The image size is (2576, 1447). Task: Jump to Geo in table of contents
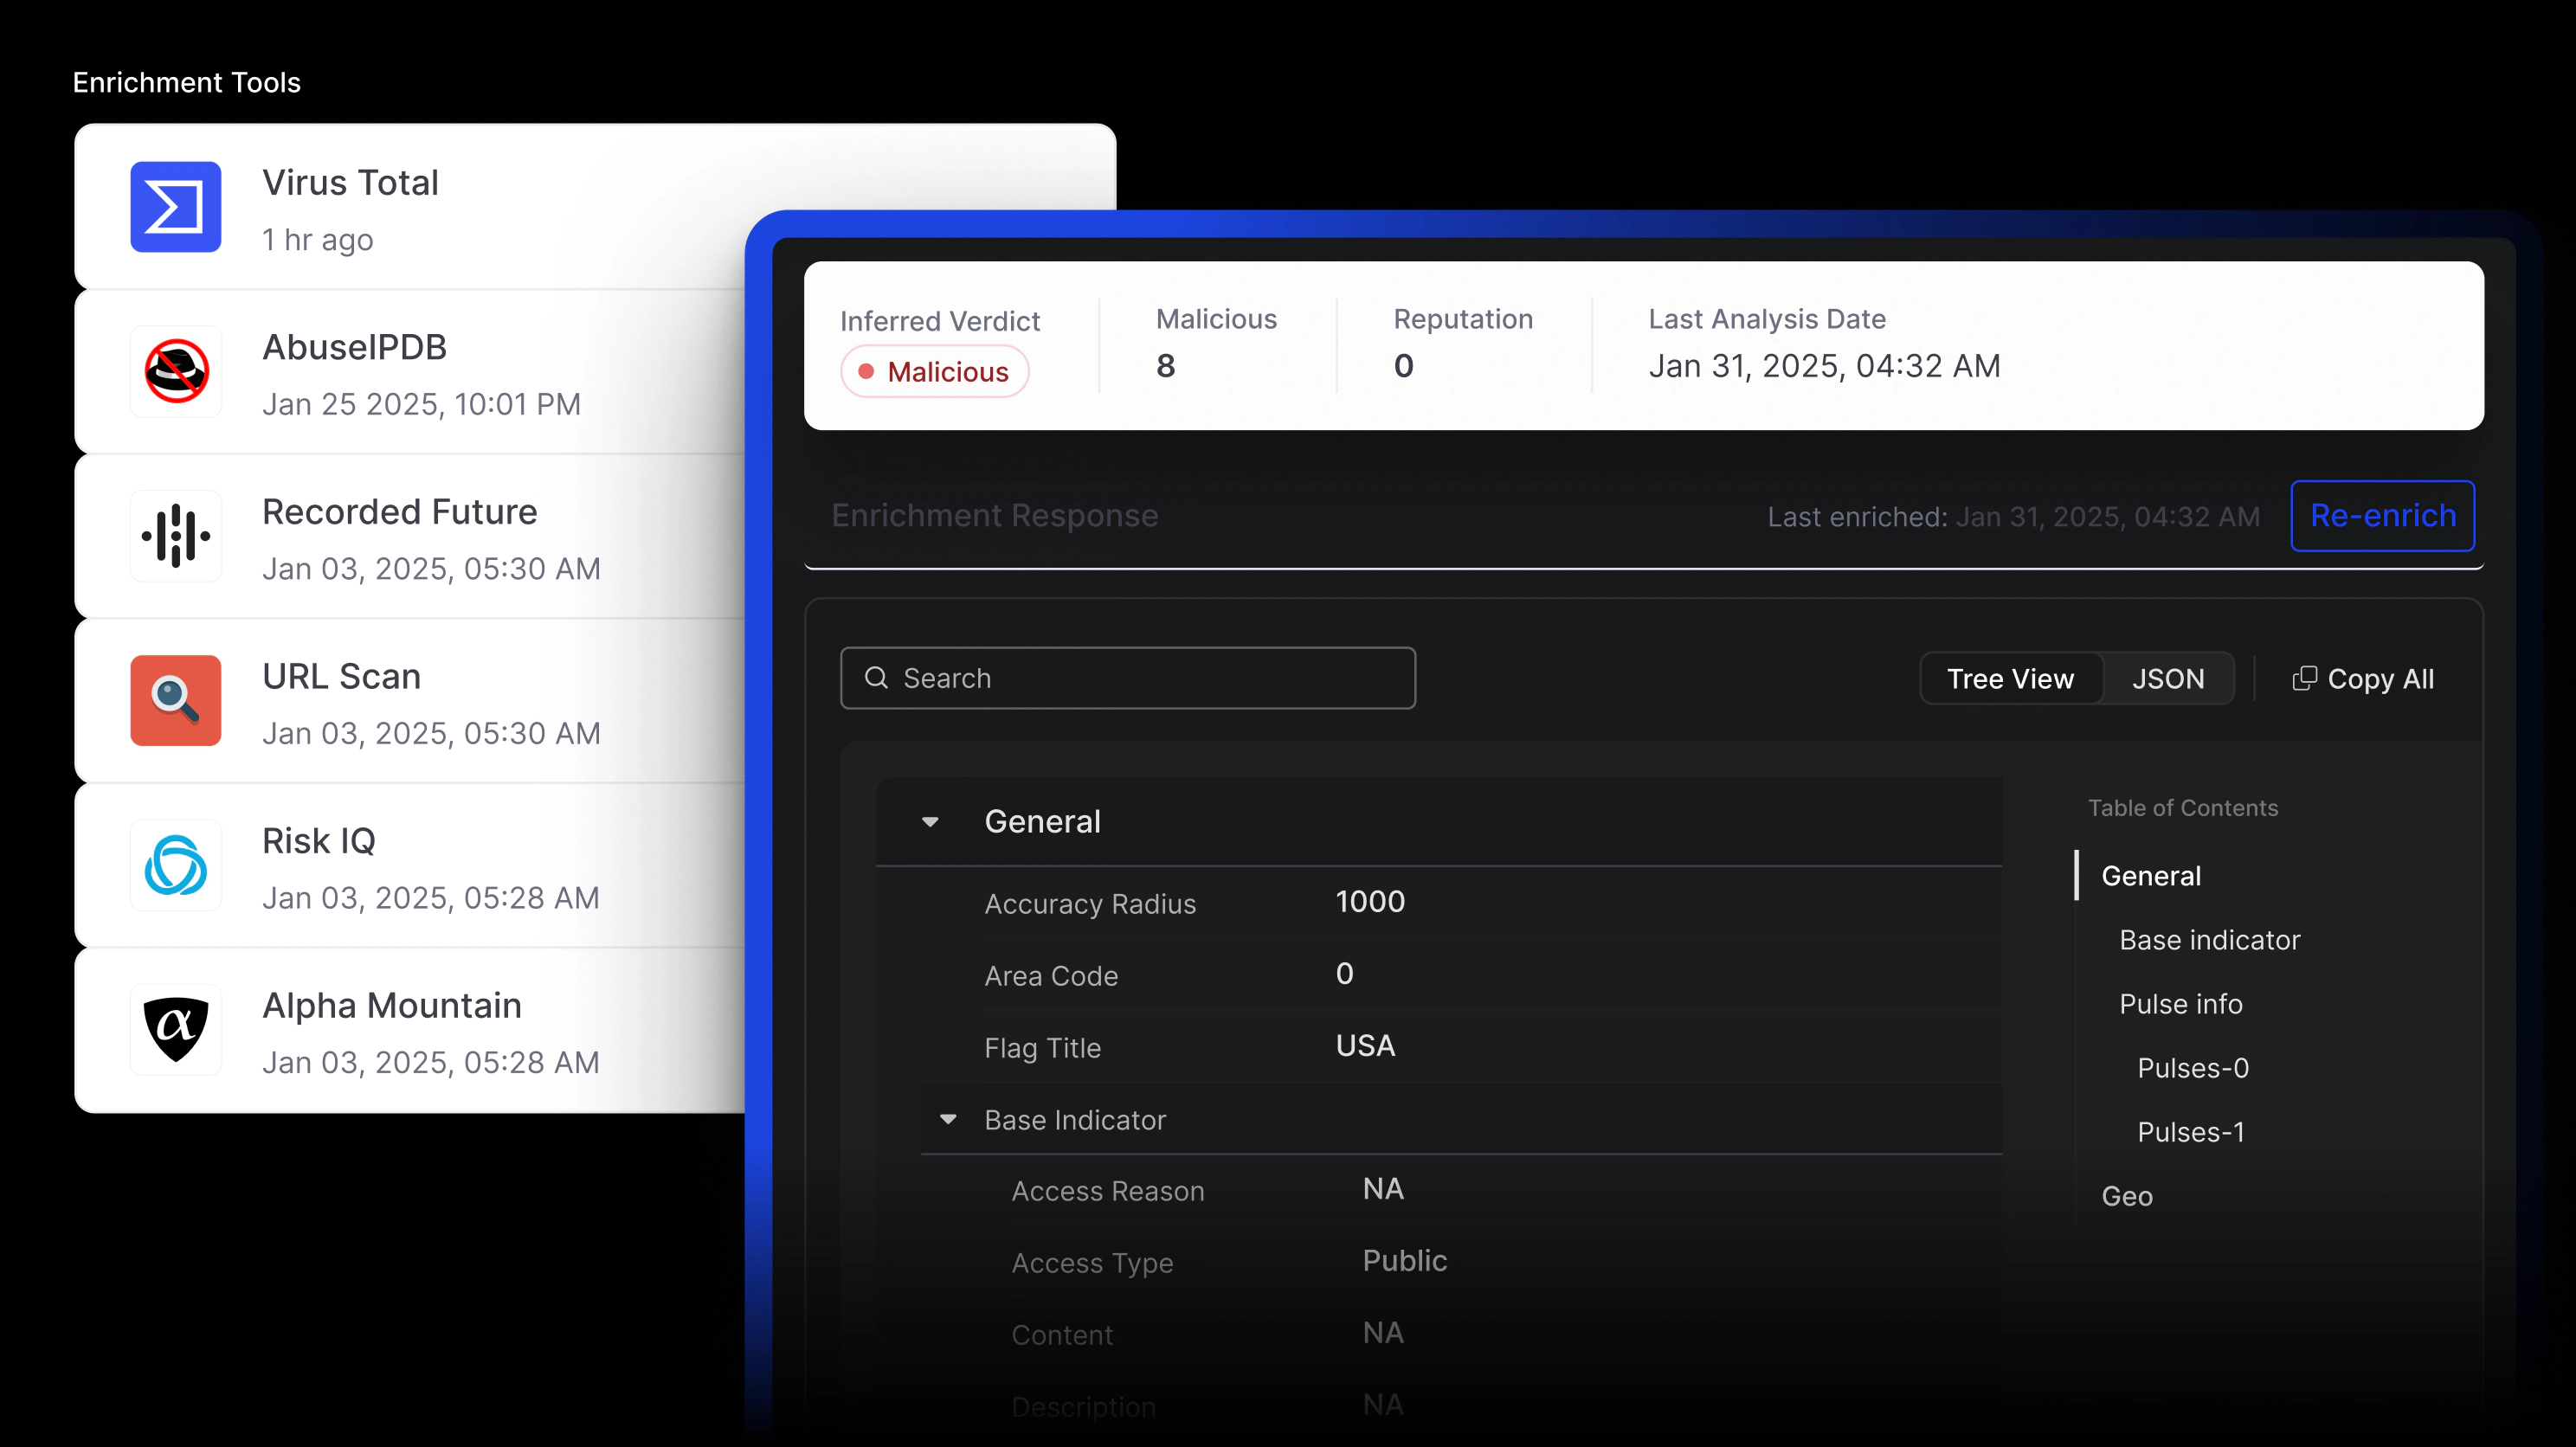click(x=2126, y=1196)
